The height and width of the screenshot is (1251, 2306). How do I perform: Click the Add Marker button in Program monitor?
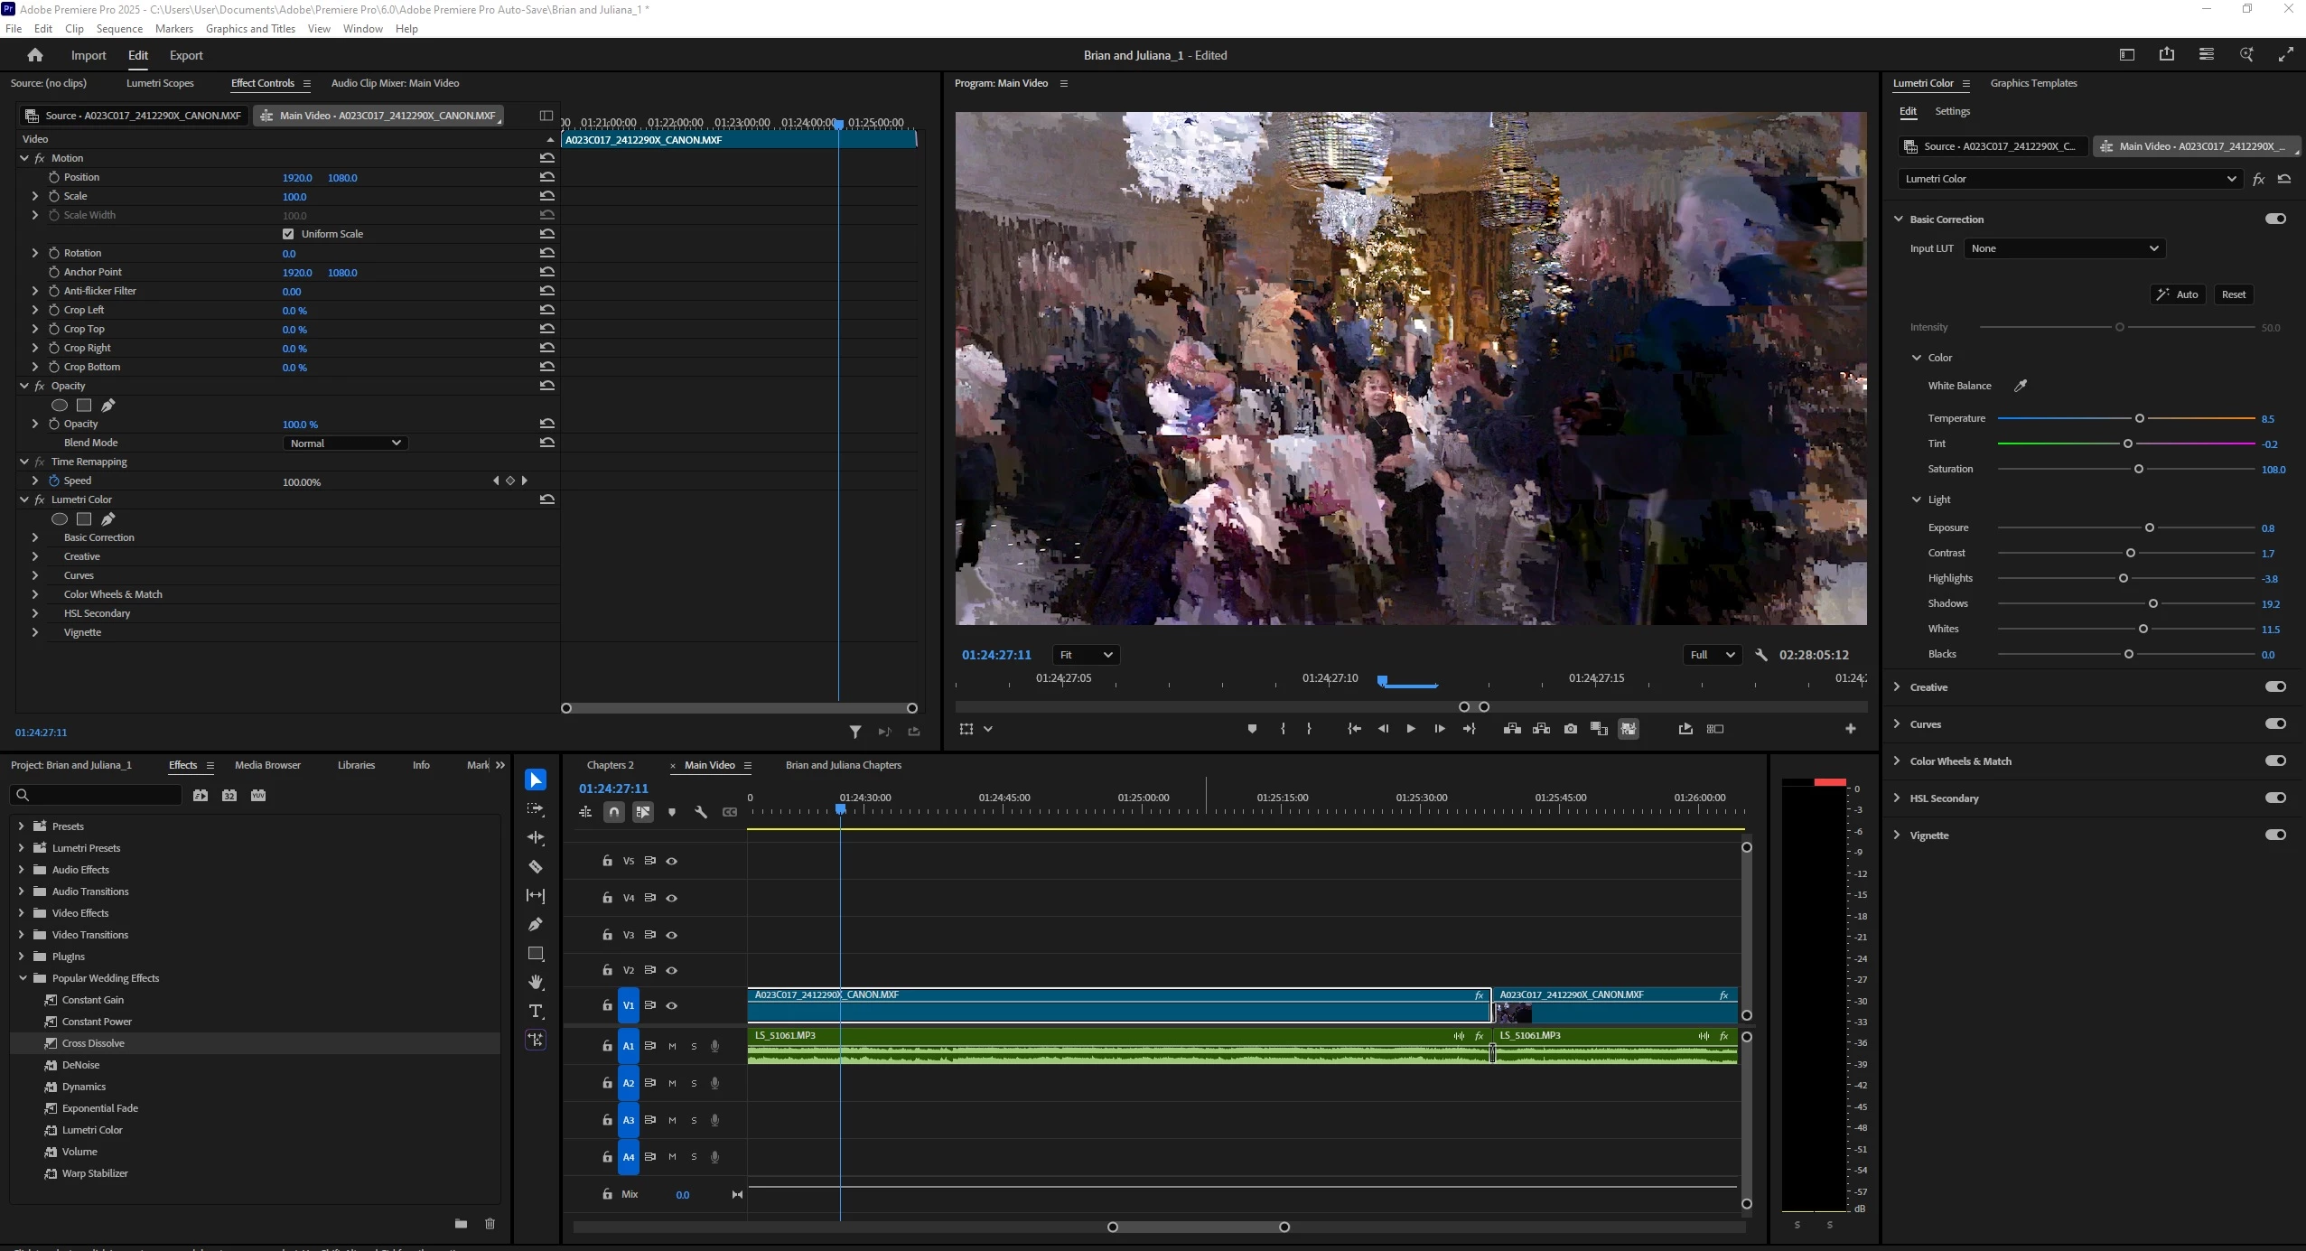[x=1252, y=729]
